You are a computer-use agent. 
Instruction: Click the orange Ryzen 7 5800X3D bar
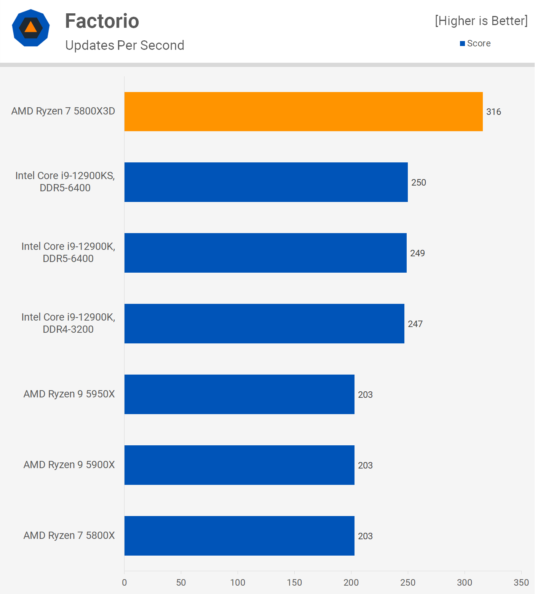[303, 111]
